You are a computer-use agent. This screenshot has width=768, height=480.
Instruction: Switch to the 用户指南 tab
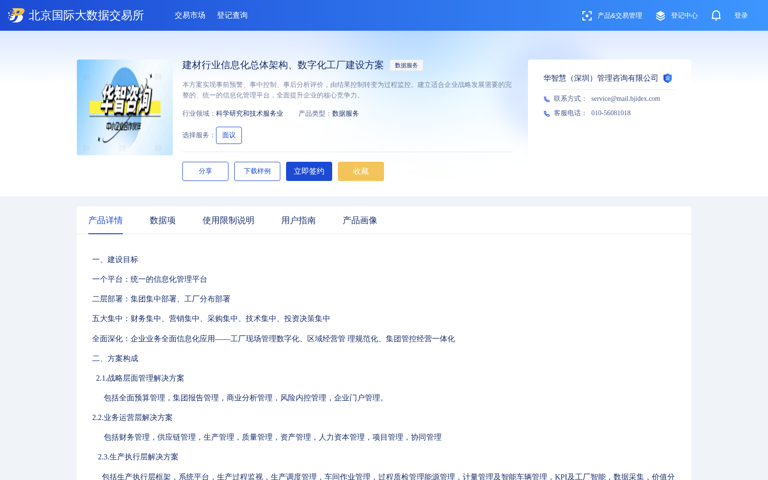[x=299, y=220]
